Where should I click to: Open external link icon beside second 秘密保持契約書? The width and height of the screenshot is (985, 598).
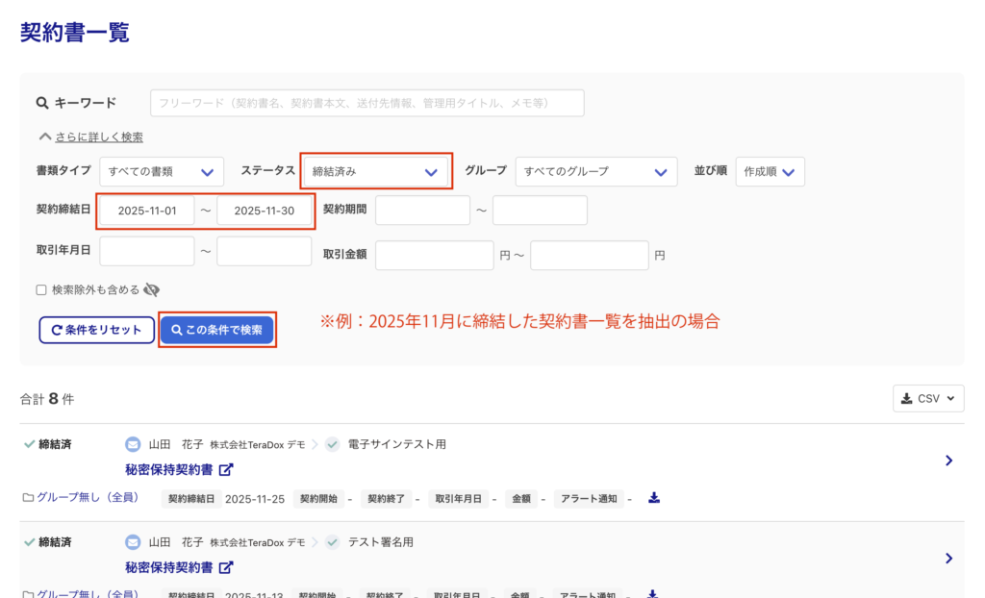pyautogui.click(x=226, y=568)
